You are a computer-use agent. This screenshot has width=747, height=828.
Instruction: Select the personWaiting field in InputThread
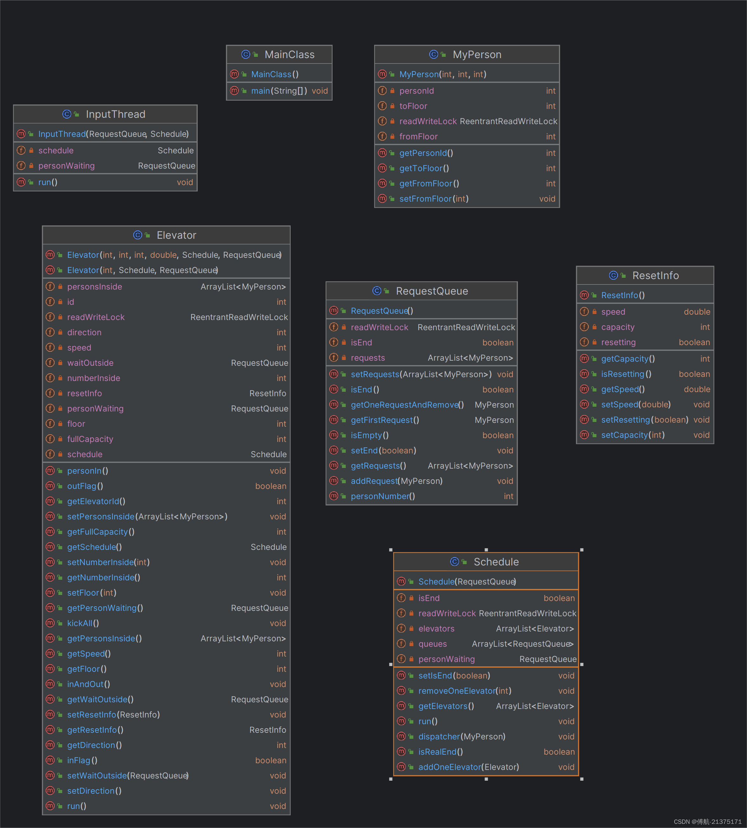click(67, 165)
